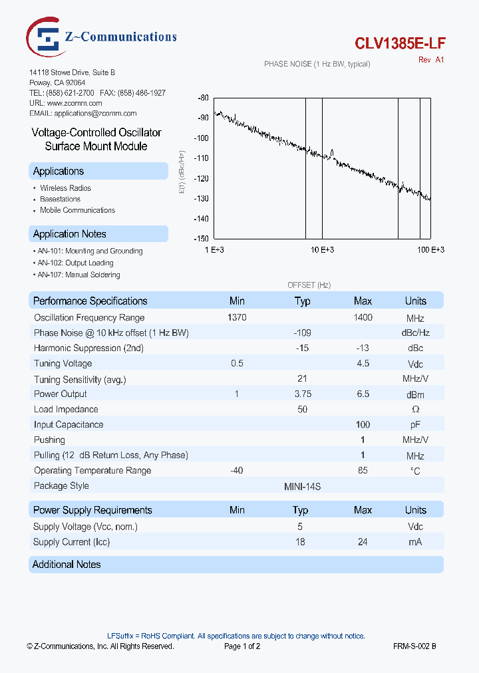Click the Rev A1 revision label
Viewport: 479px width, 673px height.
430,60
